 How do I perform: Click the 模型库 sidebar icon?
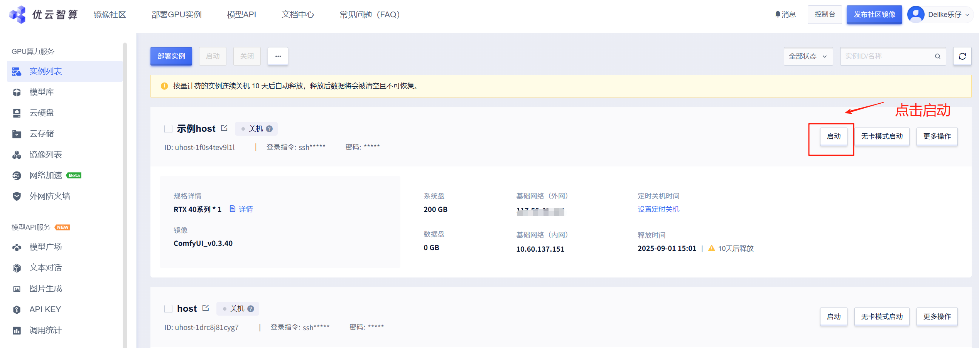pyautogui.click(x=17, y=92)
